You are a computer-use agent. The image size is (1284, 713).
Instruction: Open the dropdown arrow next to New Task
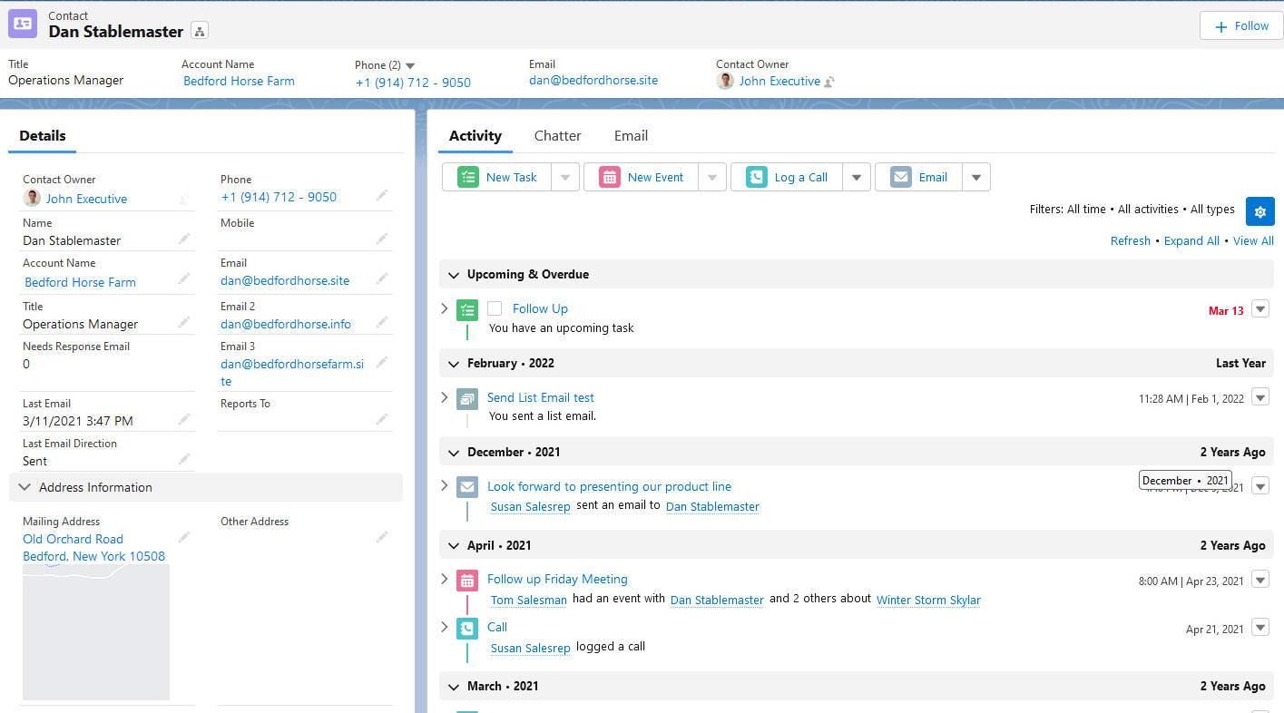click(564, 177)
